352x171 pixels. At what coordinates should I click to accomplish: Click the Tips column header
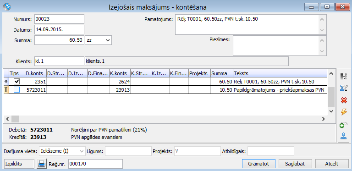coord(17,73)
